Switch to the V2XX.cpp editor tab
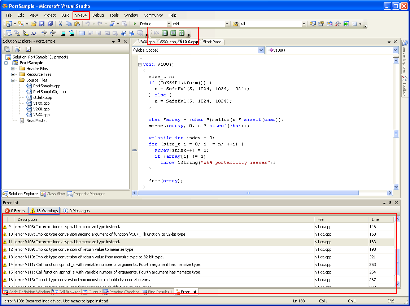The width and height of the screenshot is (410, 306). (x=167, y=42)
